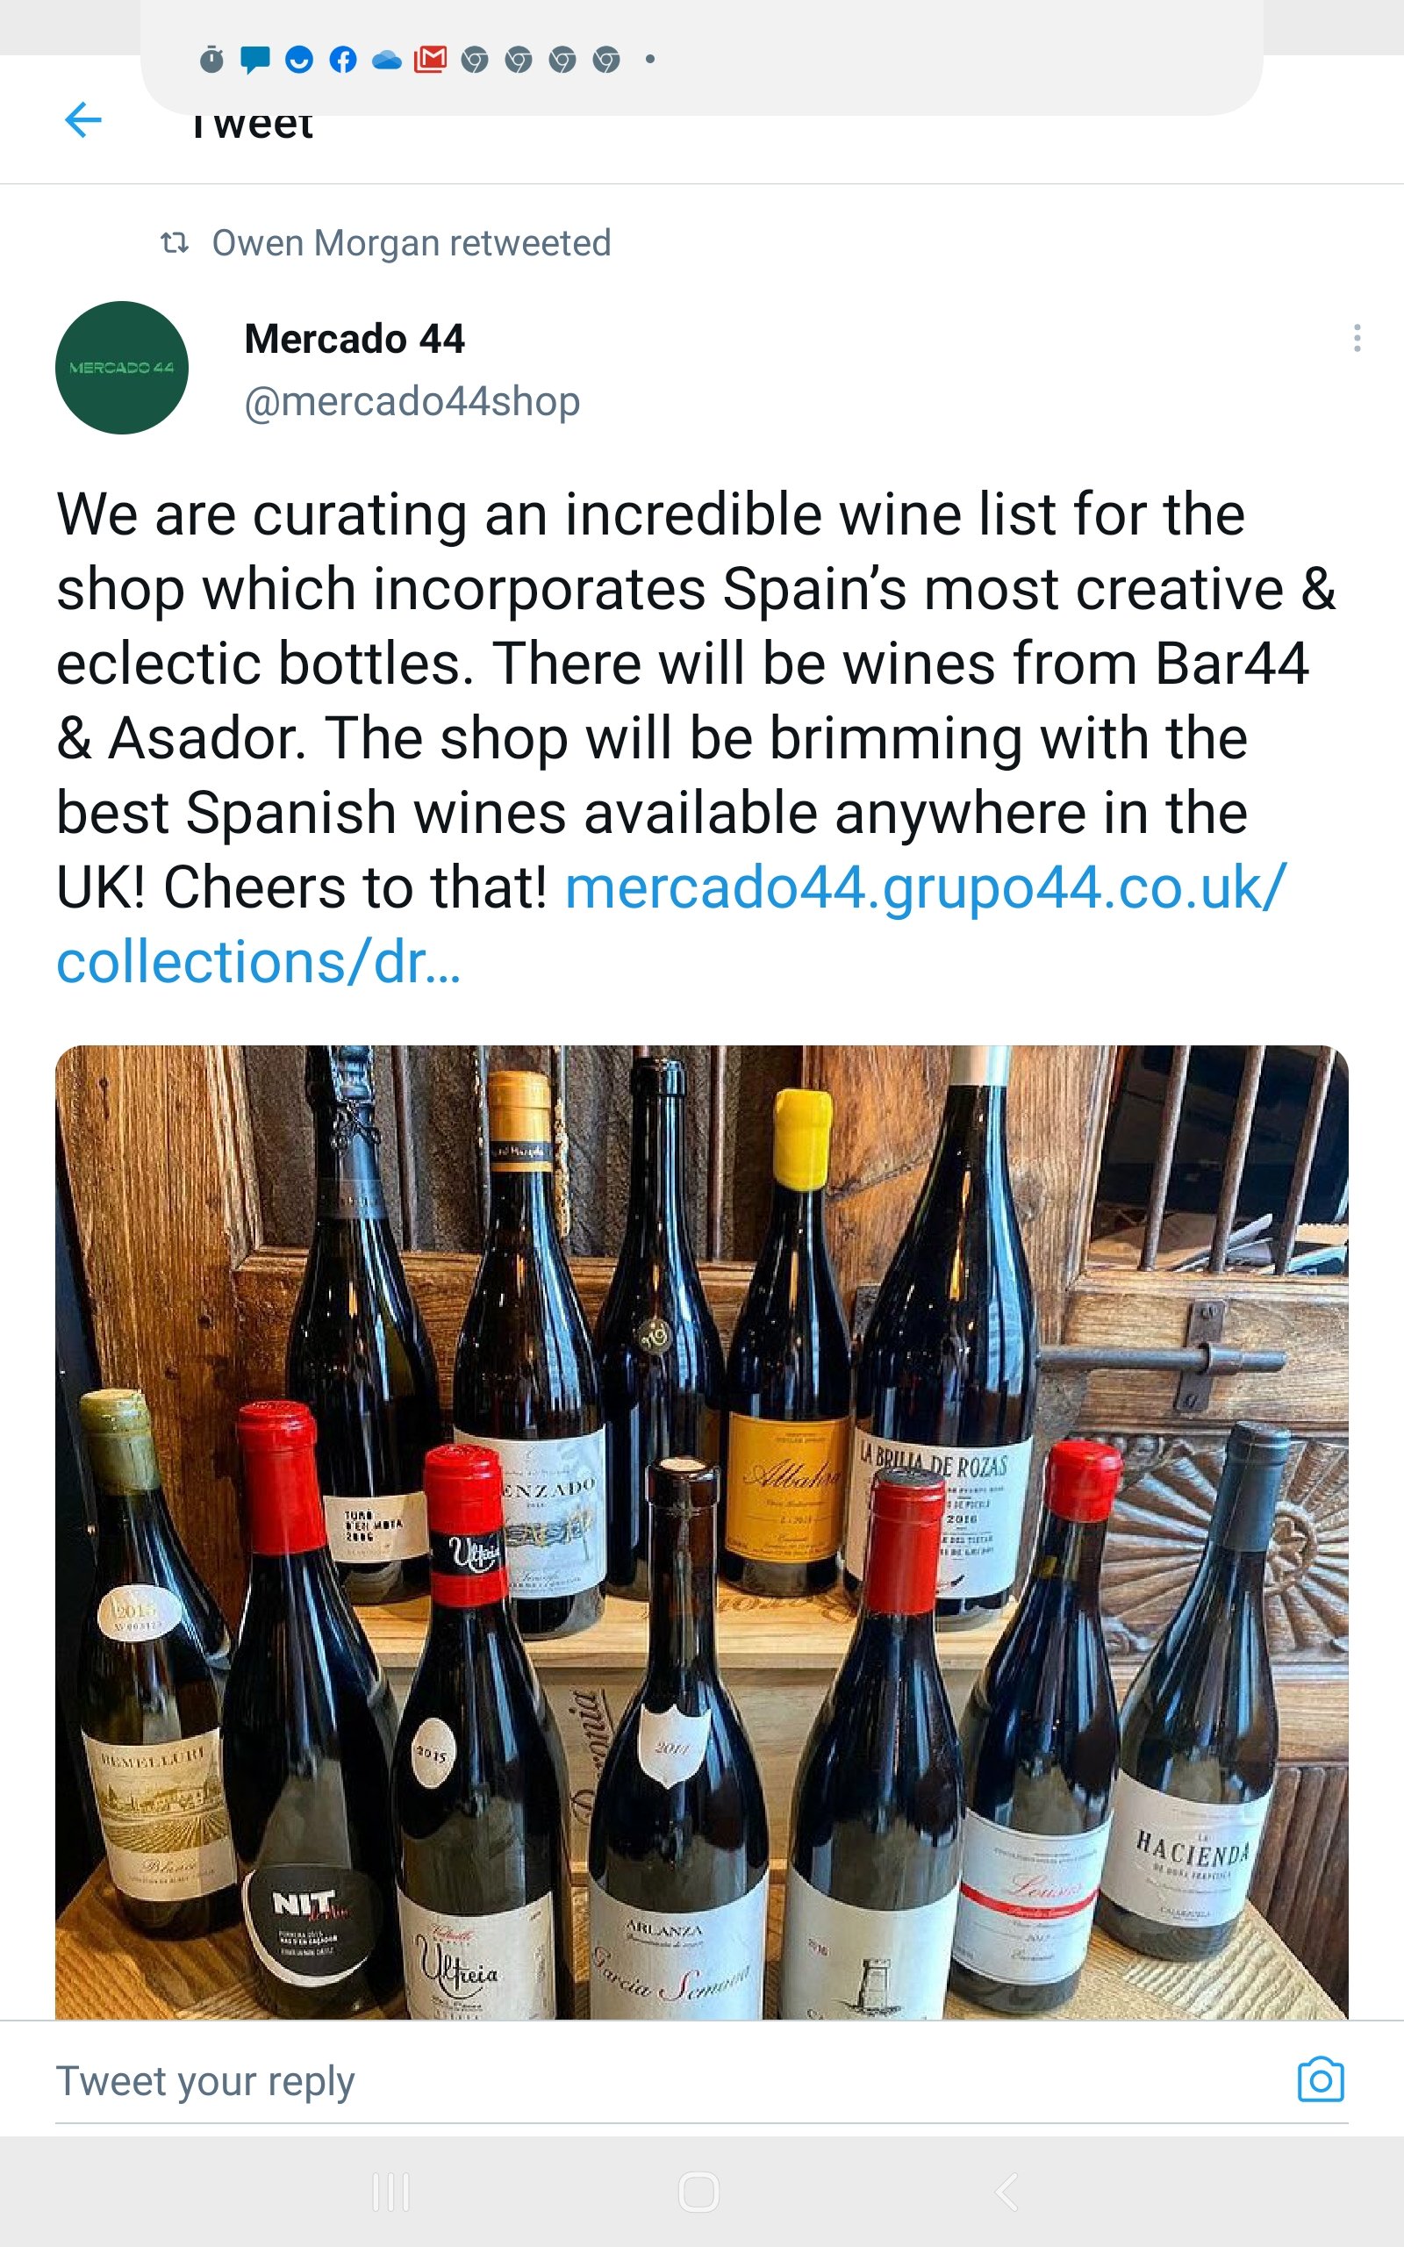Tap the Facebook notification icon

coord(342,61)
